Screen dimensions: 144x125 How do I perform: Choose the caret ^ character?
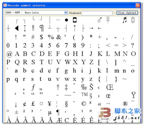125,61
